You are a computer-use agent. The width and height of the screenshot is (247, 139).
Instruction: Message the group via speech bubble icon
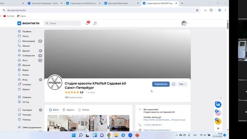(x=174, y=84)
